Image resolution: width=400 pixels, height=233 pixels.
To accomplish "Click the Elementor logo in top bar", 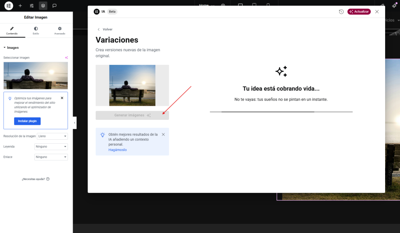I will tap(9, 6).
